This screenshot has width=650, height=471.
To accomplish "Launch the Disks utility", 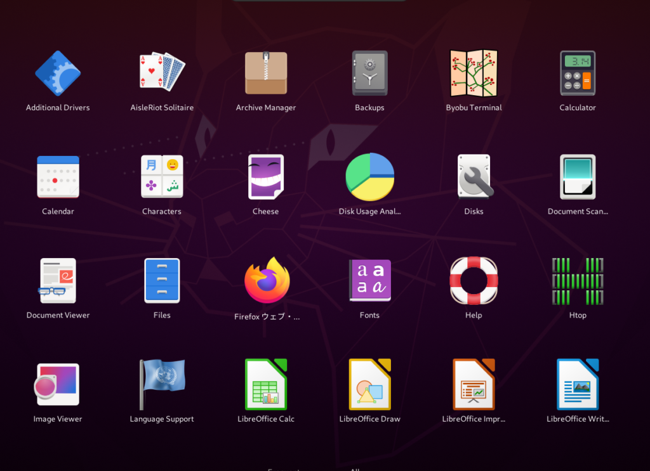I will (x=475, y=177).
